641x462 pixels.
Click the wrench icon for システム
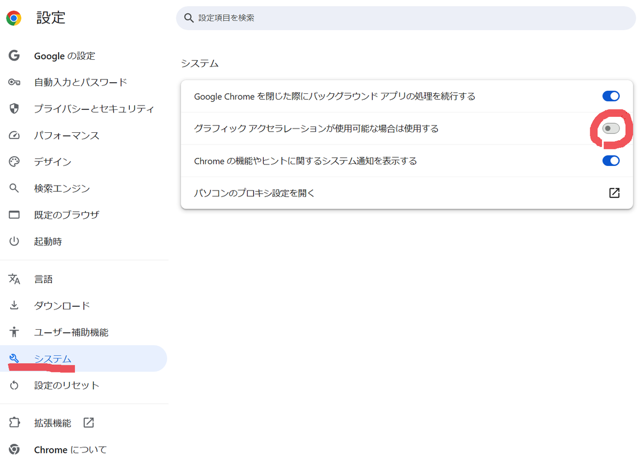pyautogui.click(x=14, y=359)
